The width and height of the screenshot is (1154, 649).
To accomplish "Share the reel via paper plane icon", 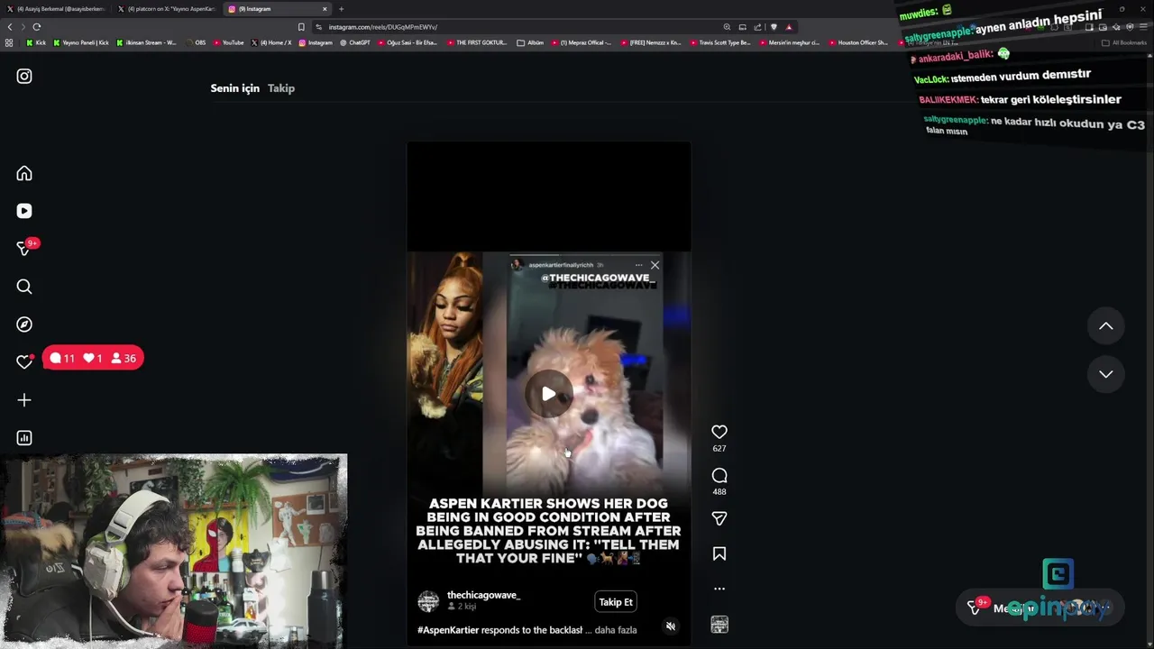I will [x=719, y=518].
